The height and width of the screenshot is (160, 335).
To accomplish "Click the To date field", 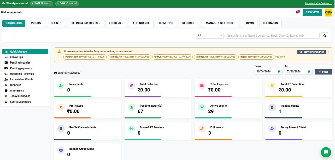I will coord(298,72).
